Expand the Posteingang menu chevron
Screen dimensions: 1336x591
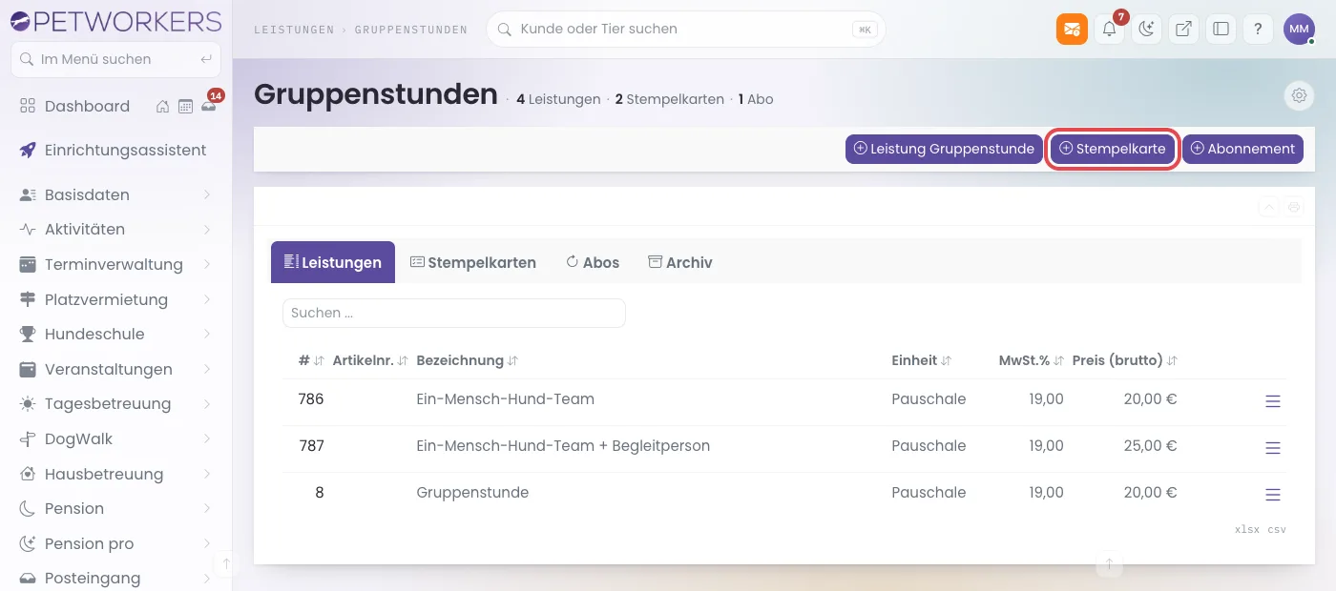coord(207,578)
